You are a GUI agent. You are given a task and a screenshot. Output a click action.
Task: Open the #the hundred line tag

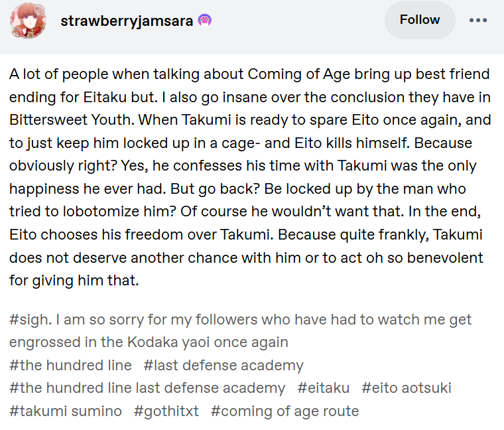coord(70,366)
